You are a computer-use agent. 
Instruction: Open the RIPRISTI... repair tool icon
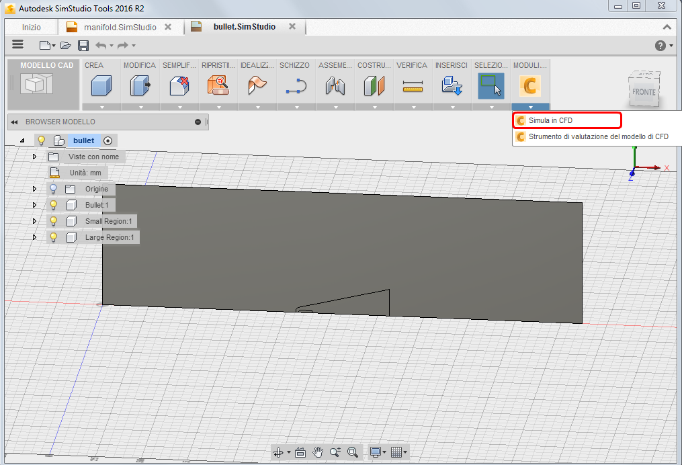pos(218,85)
